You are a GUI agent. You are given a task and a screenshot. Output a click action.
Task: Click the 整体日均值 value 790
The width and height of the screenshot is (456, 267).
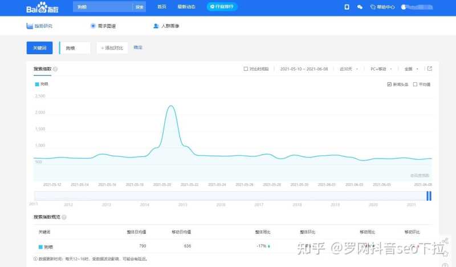(x=142, y=246)
